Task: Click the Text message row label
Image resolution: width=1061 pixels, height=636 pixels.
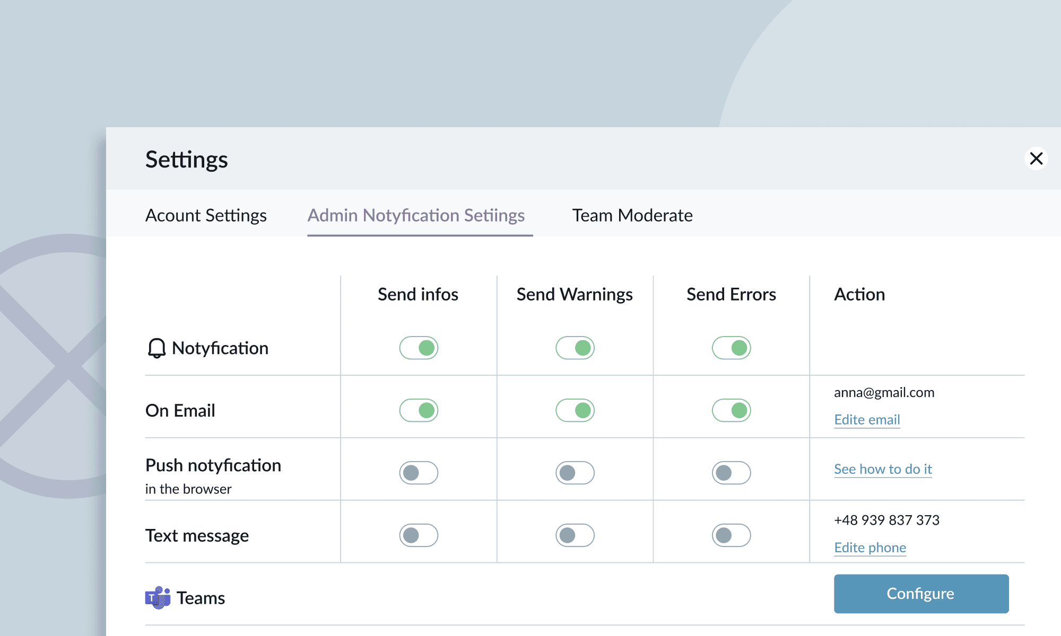Action: [197, 536]
